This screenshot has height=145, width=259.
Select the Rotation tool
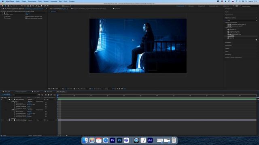22,6
